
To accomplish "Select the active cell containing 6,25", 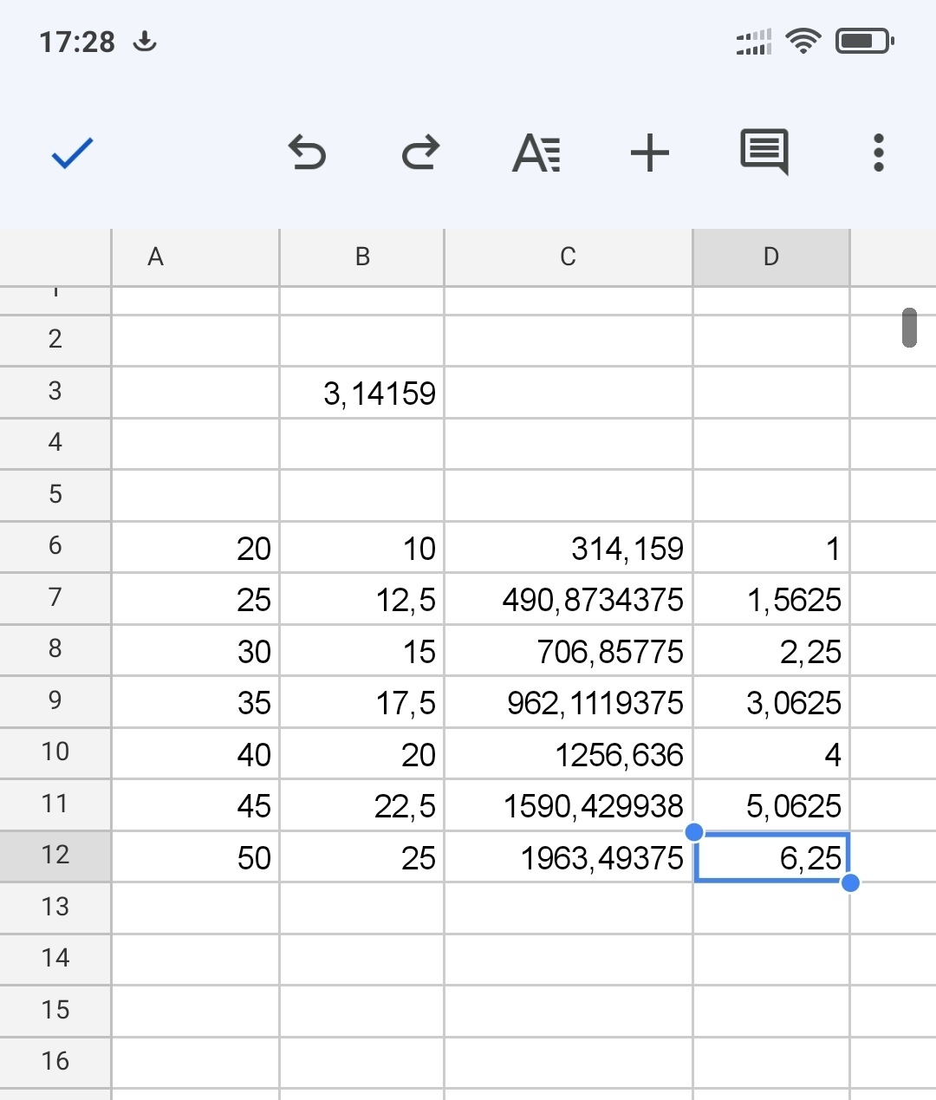I will click(x=770, y=857).
